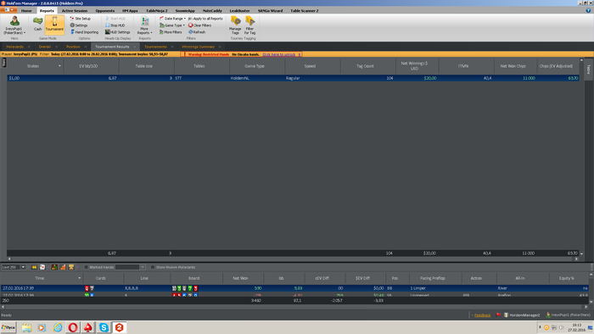Click the replay hands rewind icon
The image size is (594, 334).
tap(34, 267)
